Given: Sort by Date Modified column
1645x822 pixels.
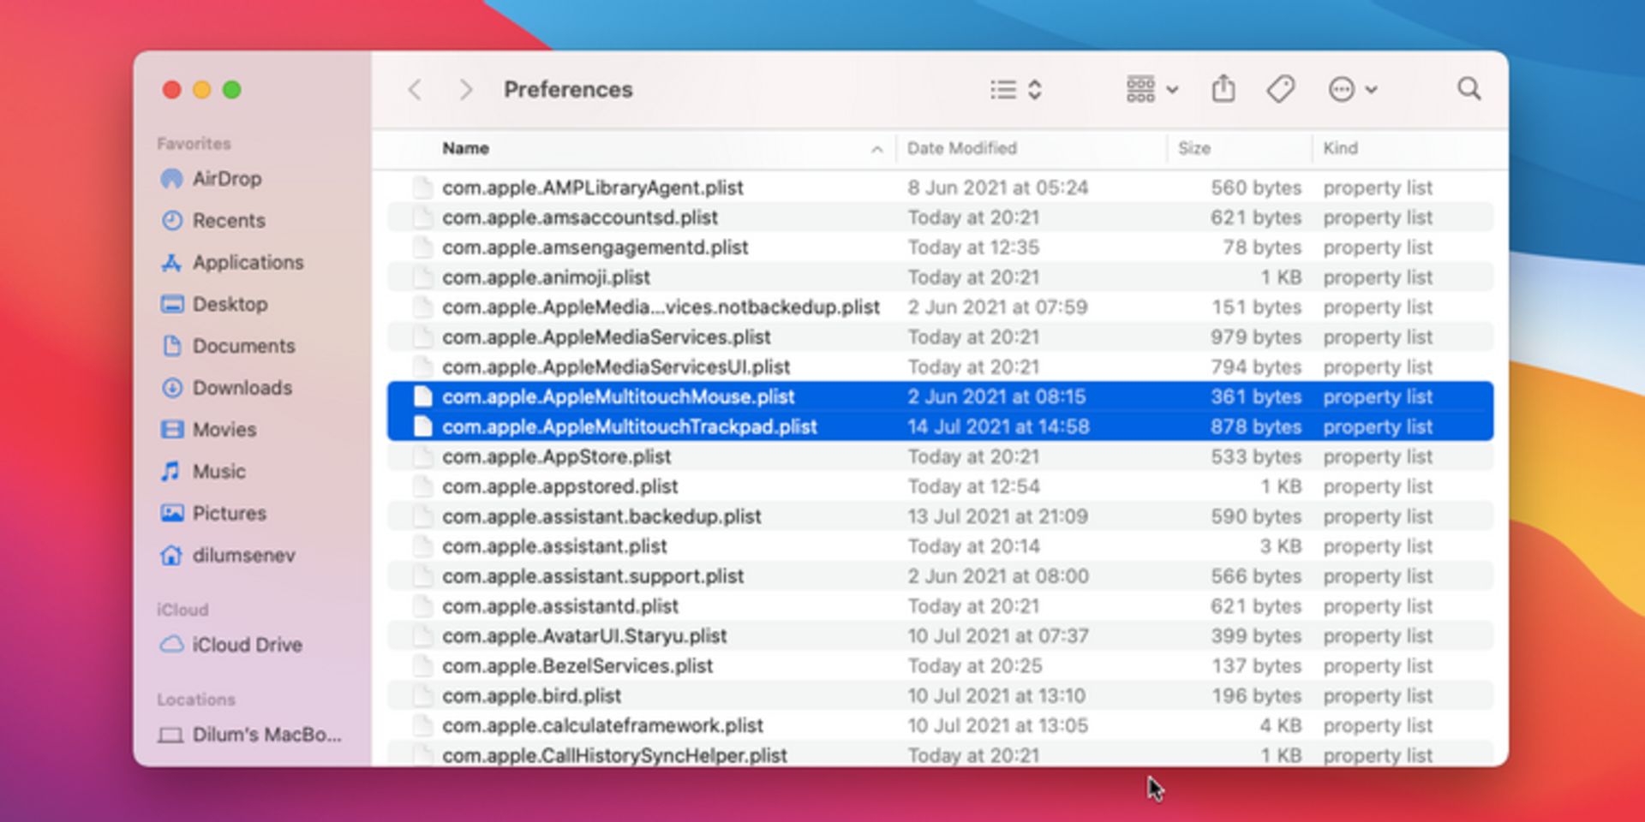Looking at the screenshot, I should click(x=961, y=149).
